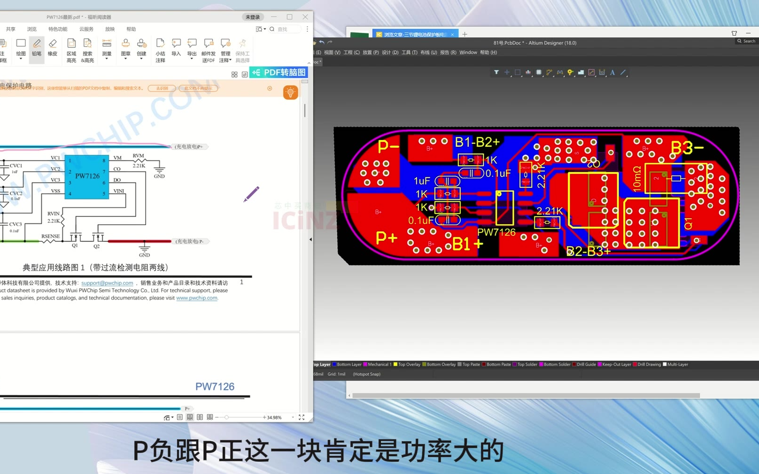Viewport: 759px width, 474px height.
Task: Click the 导入 import comments icon
Action: pos(176,47)
